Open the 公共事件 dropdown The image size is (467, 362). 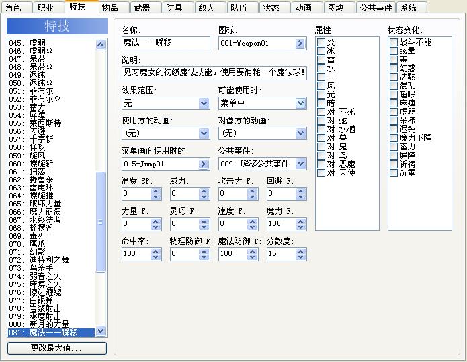point(300,164)
